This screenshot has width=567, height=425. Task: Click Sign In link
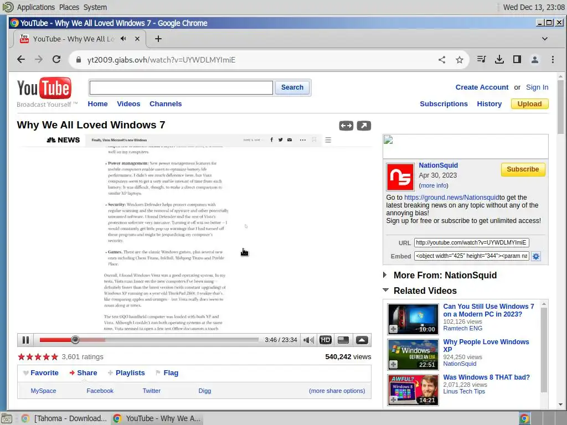point(537,87)
